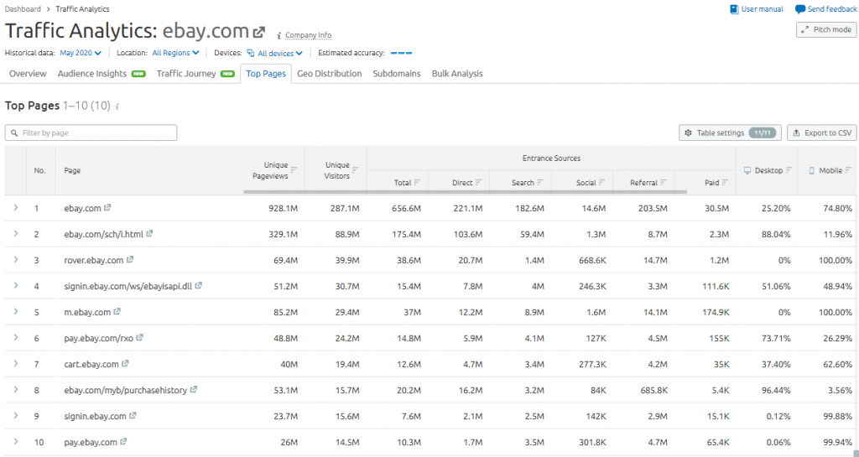Open the May 2020 historical data dropdown
The width and height of the screenshot is (859, 457).
click(x=81, y=53)
